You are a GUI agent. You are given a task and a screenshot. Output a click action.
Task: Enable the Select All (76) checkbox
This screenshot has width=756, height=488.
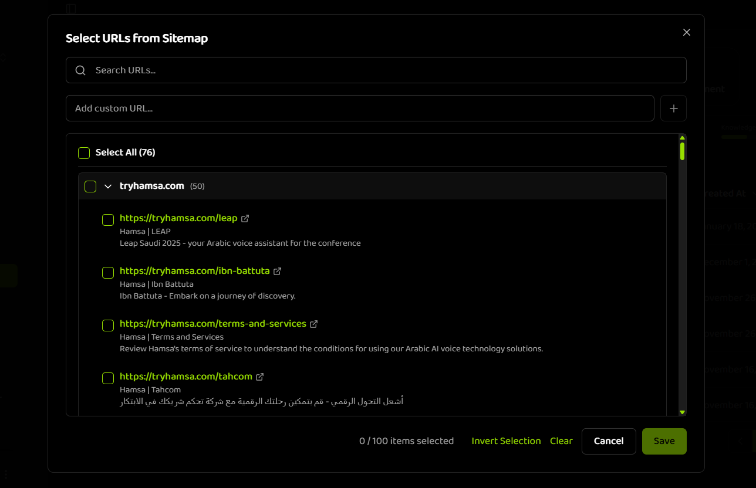[83, 152]
